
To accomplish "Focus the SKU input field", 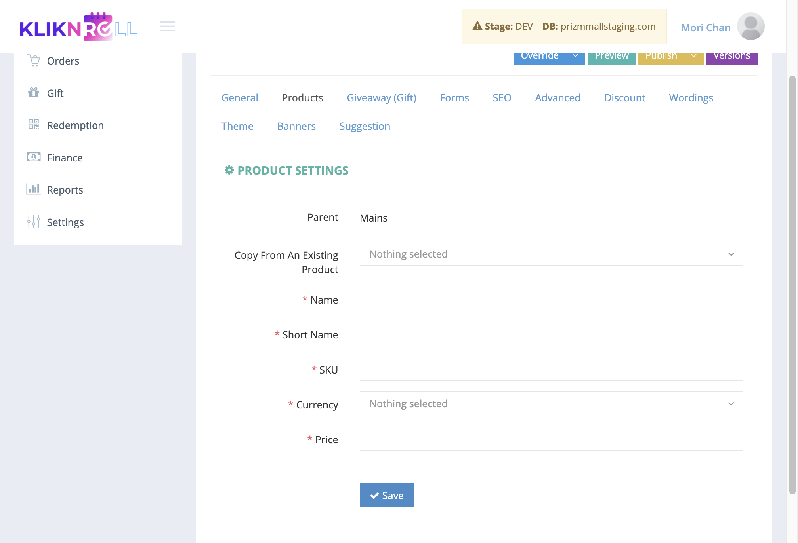I will pos(551,368).
